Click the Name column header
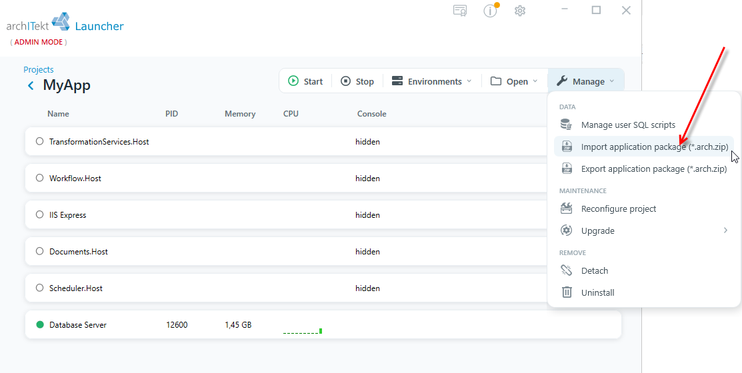 click(x=58, y=113)
